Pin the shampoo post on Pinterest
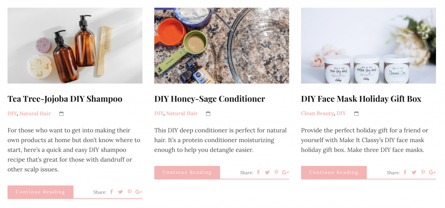 point(129,192)
